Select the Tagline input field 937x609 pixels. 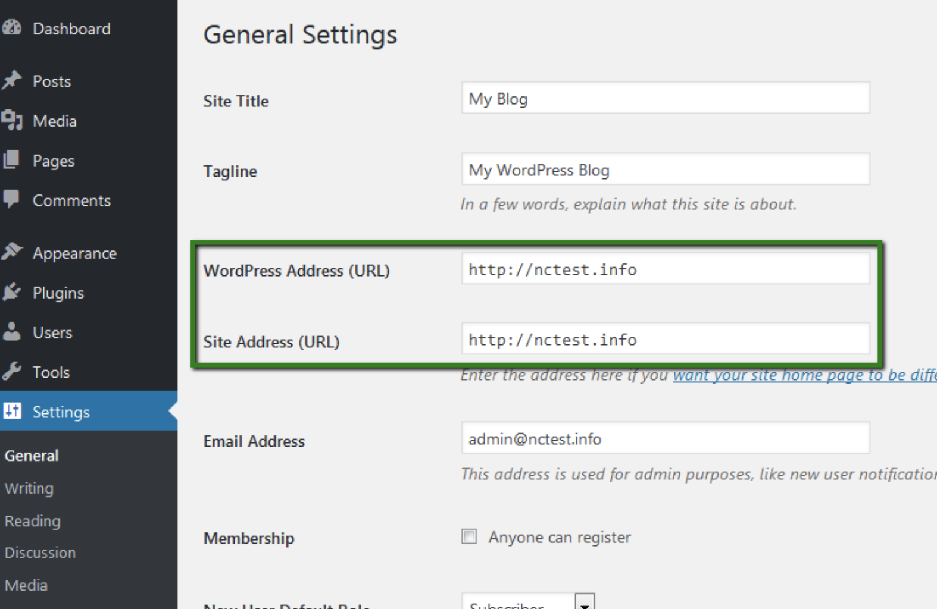click(665, 169)
